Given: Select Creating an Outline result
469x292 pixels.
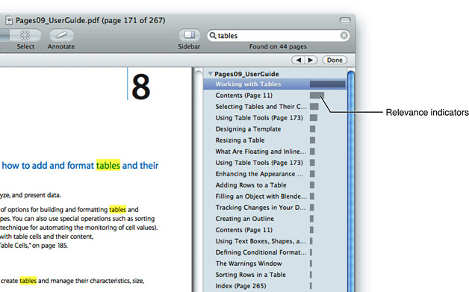Looking at the screenshot, I should point(275,219).
